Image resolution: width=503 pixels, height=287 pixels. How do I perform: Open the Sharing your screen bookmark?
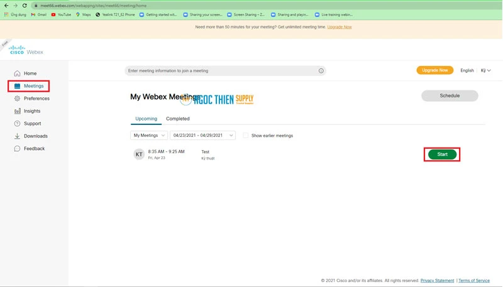(x=202, y=14)
